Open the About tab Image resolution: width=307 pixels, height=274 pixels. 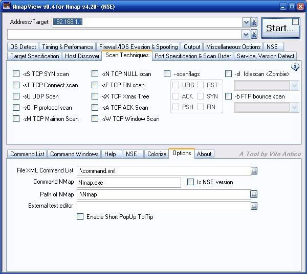coord(204,154)
